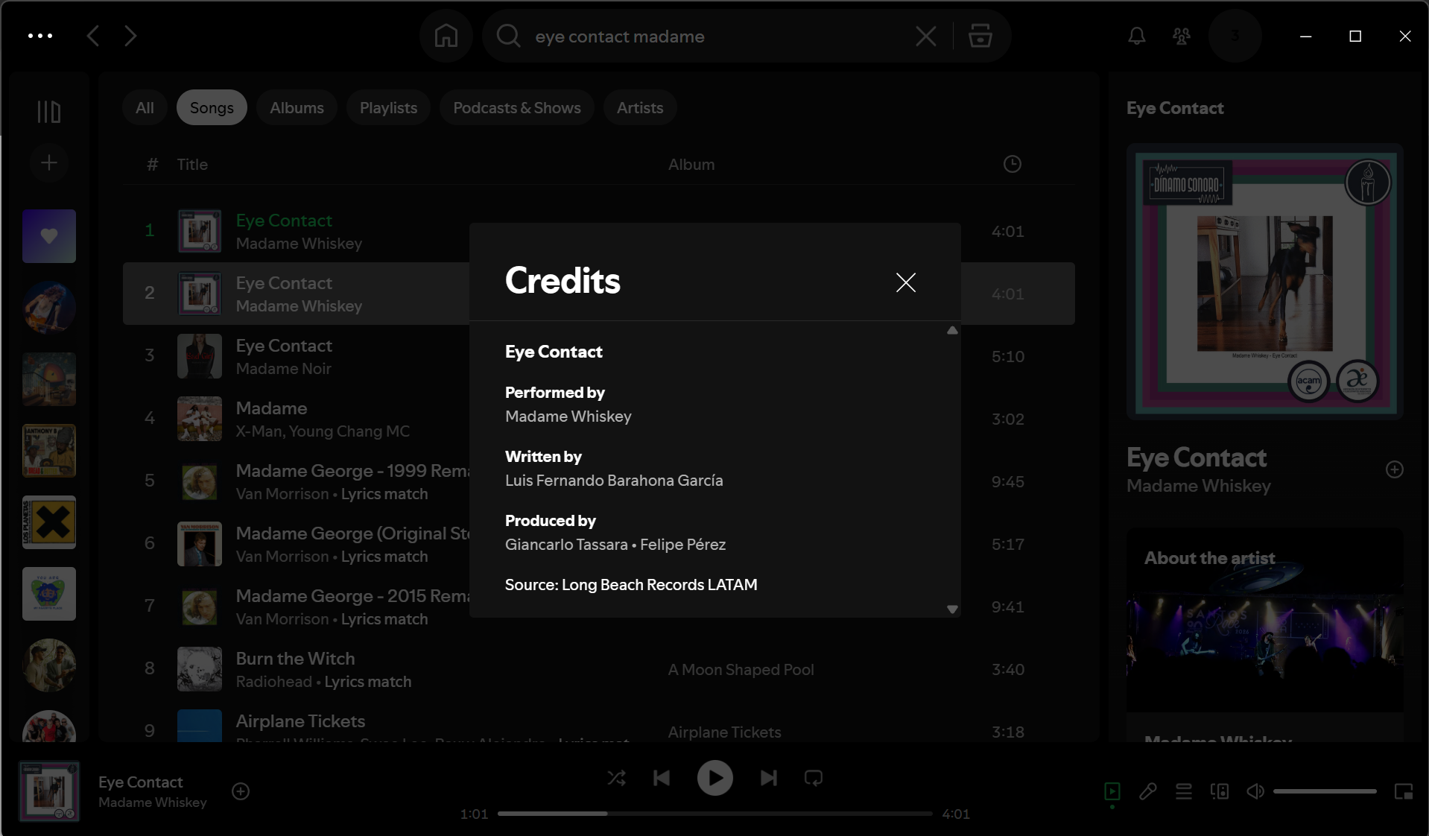The width and height of the screenshot is (1429, 836).
Task: Open the mini player
Action: tap(1404, 791)
